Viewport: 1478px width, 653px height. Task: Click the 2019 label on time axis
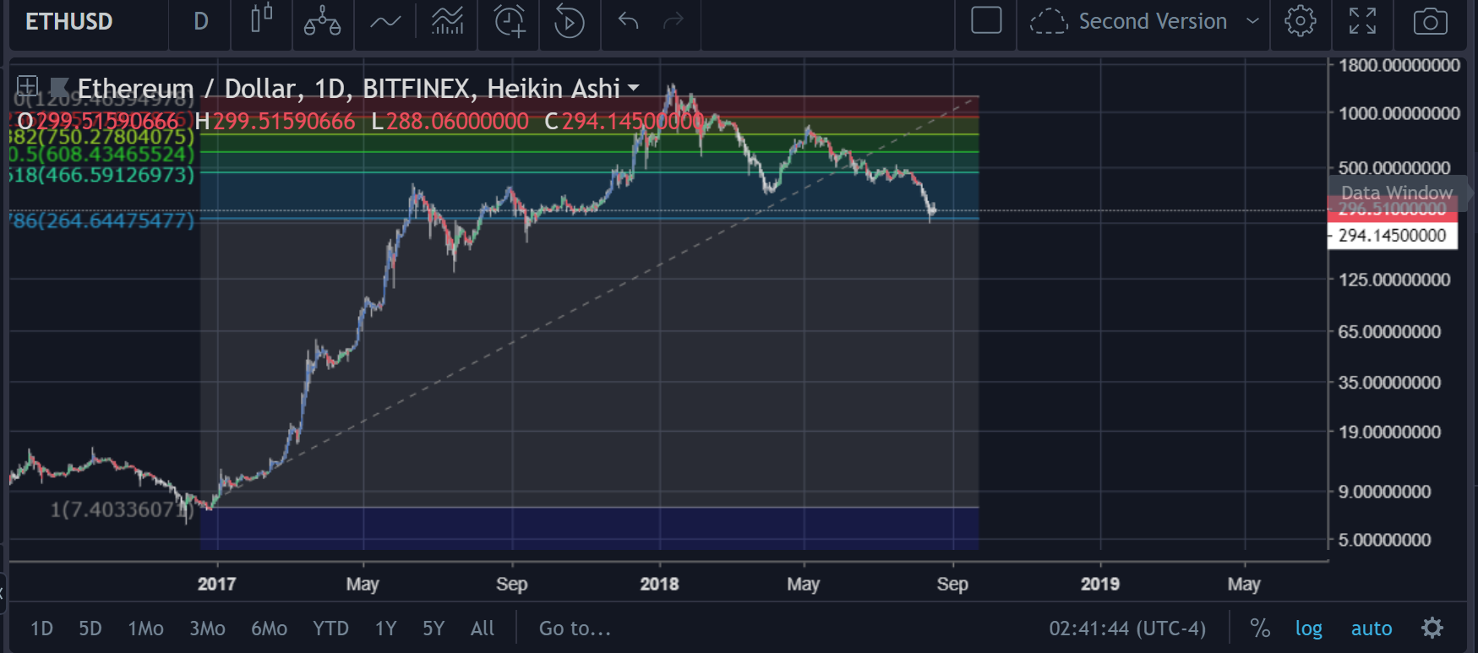click(x=1099, y=584)
